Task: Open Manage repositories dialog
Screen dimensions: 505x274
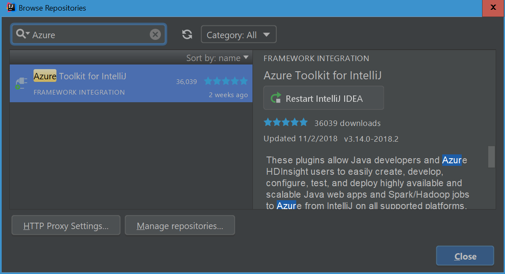Action: pyautogui.click(x=180, y=226)
